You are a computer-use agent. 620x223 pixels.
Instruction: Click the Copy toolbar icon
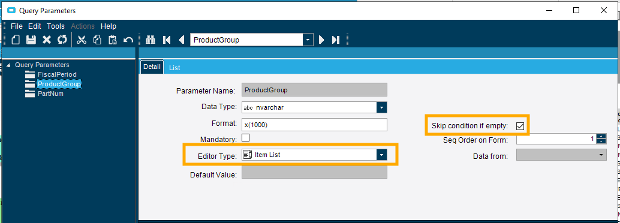pyautogui.click(x=97, y=40)
